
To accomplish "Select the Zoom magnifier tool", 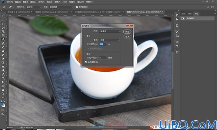I will [x=3, y=94].
